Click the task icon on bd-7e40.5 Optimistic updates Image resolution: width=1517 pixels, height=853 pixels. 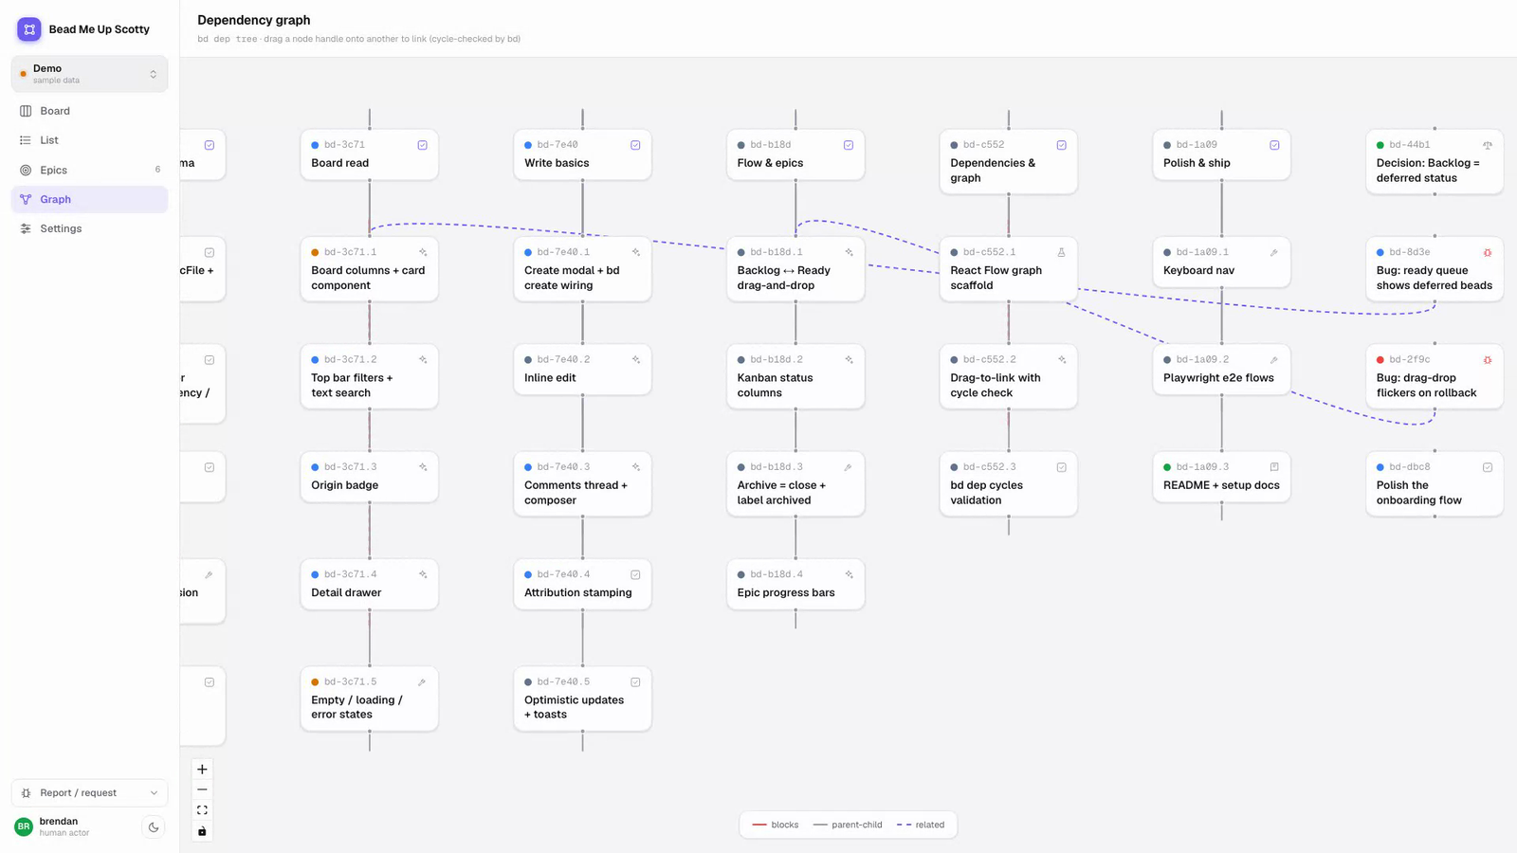tap(635, 682)
